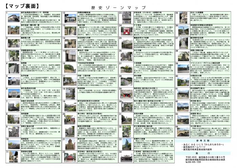Open the torii gate photo in entry 30
This screenshot has height=168, width=237.
pyautogui.click(x=127, y=106)
